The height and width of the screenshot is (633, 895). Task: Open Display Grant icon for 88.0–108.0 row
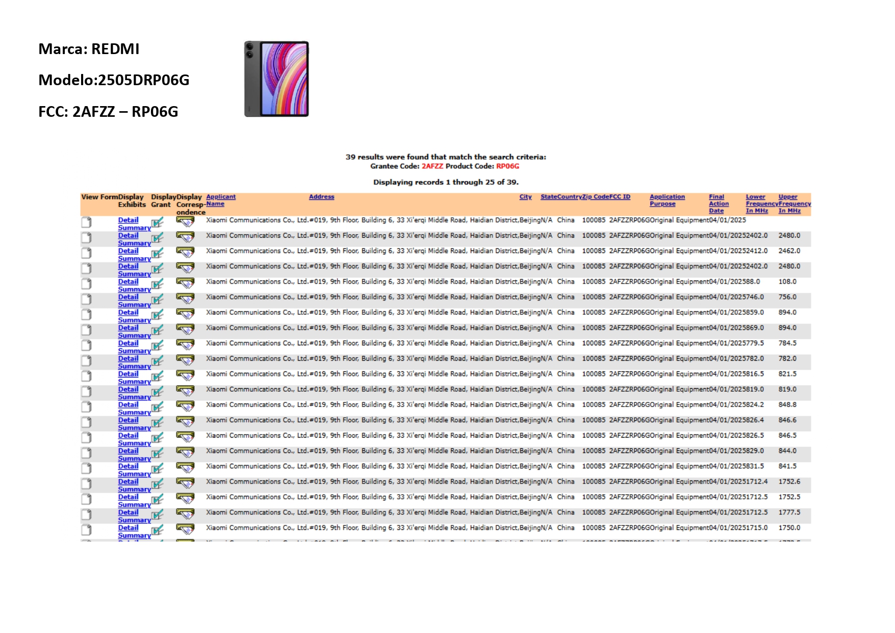click(x=158, y=284)
